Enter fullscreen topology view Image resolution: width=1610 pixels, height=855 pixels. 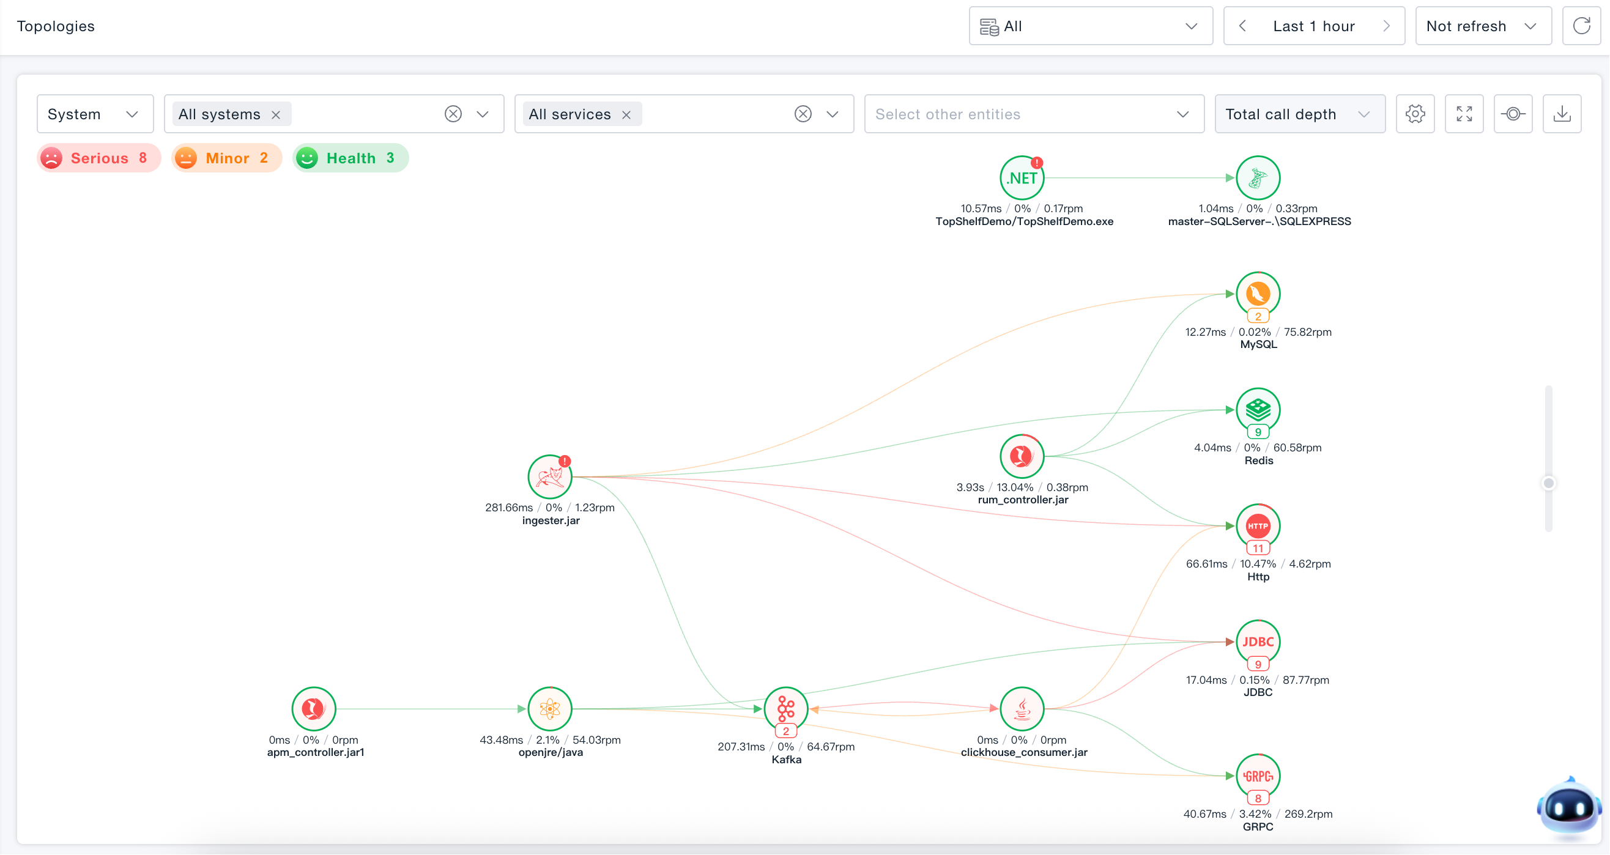coord(1464,114)
